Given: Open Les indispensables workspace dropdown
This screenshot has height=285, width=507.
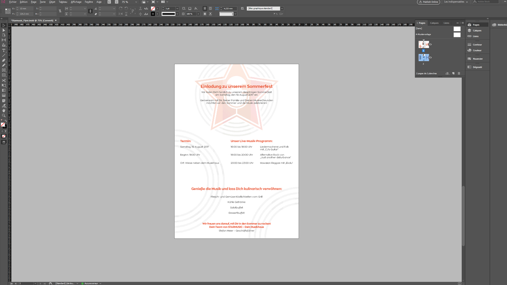Looking at the screenshot, I should (x=456, y=2).
